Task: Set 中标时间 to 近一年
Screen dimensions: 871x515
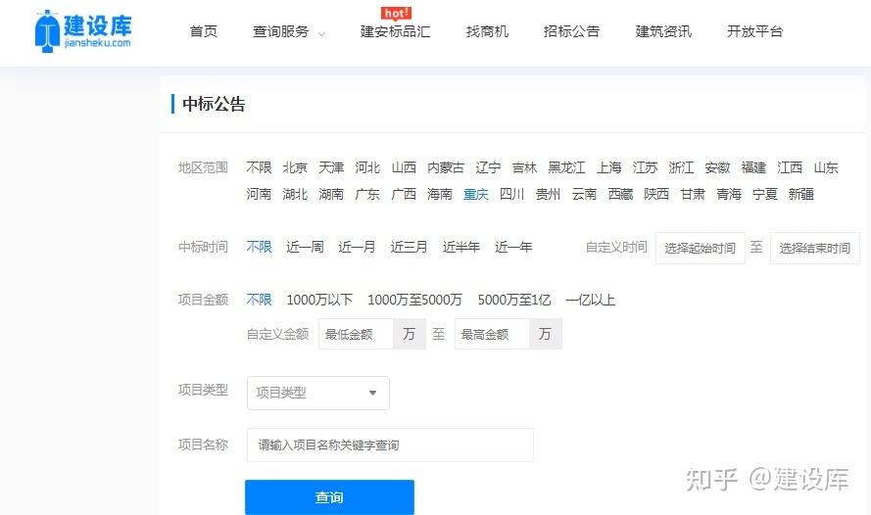Action: [513, 247]
